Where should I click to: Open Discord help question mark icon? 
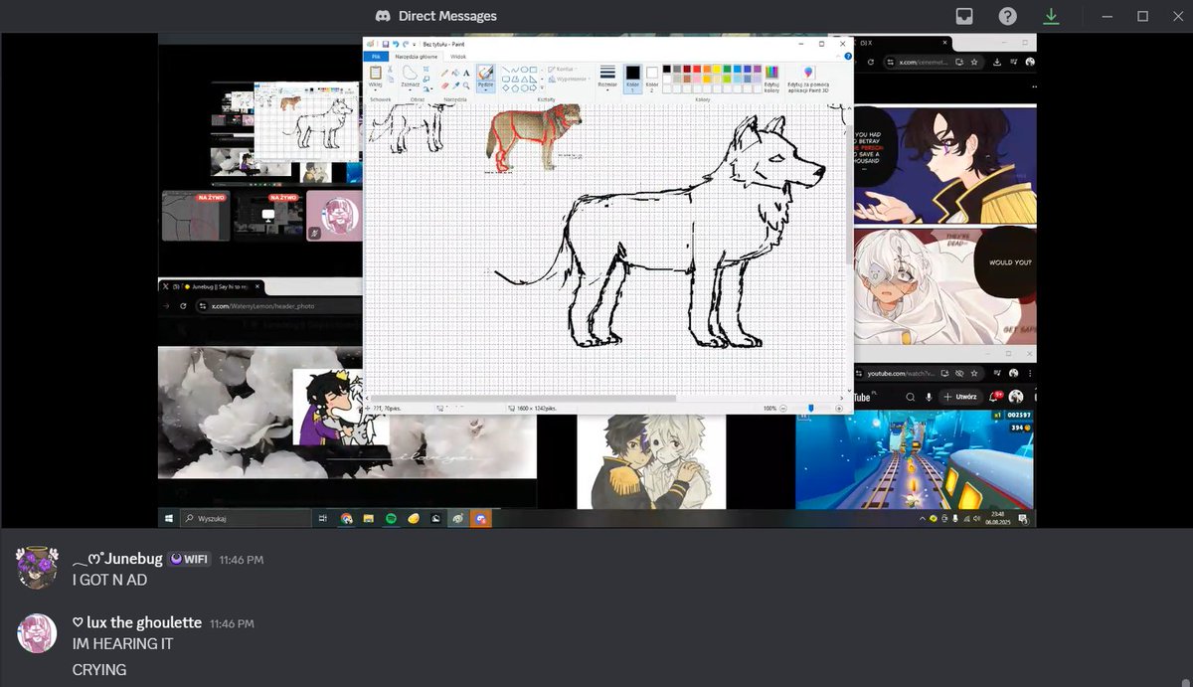tap(1007, 16)
